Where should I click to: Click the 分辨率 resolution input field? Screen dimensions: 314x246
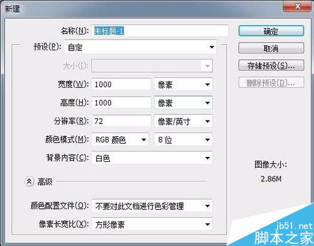click(x=121, y=121)
